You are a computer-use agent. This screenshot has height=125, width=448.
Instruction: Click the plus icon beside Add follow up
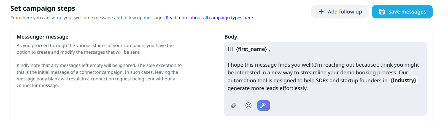pyautogui.click(x=321, y=12)
